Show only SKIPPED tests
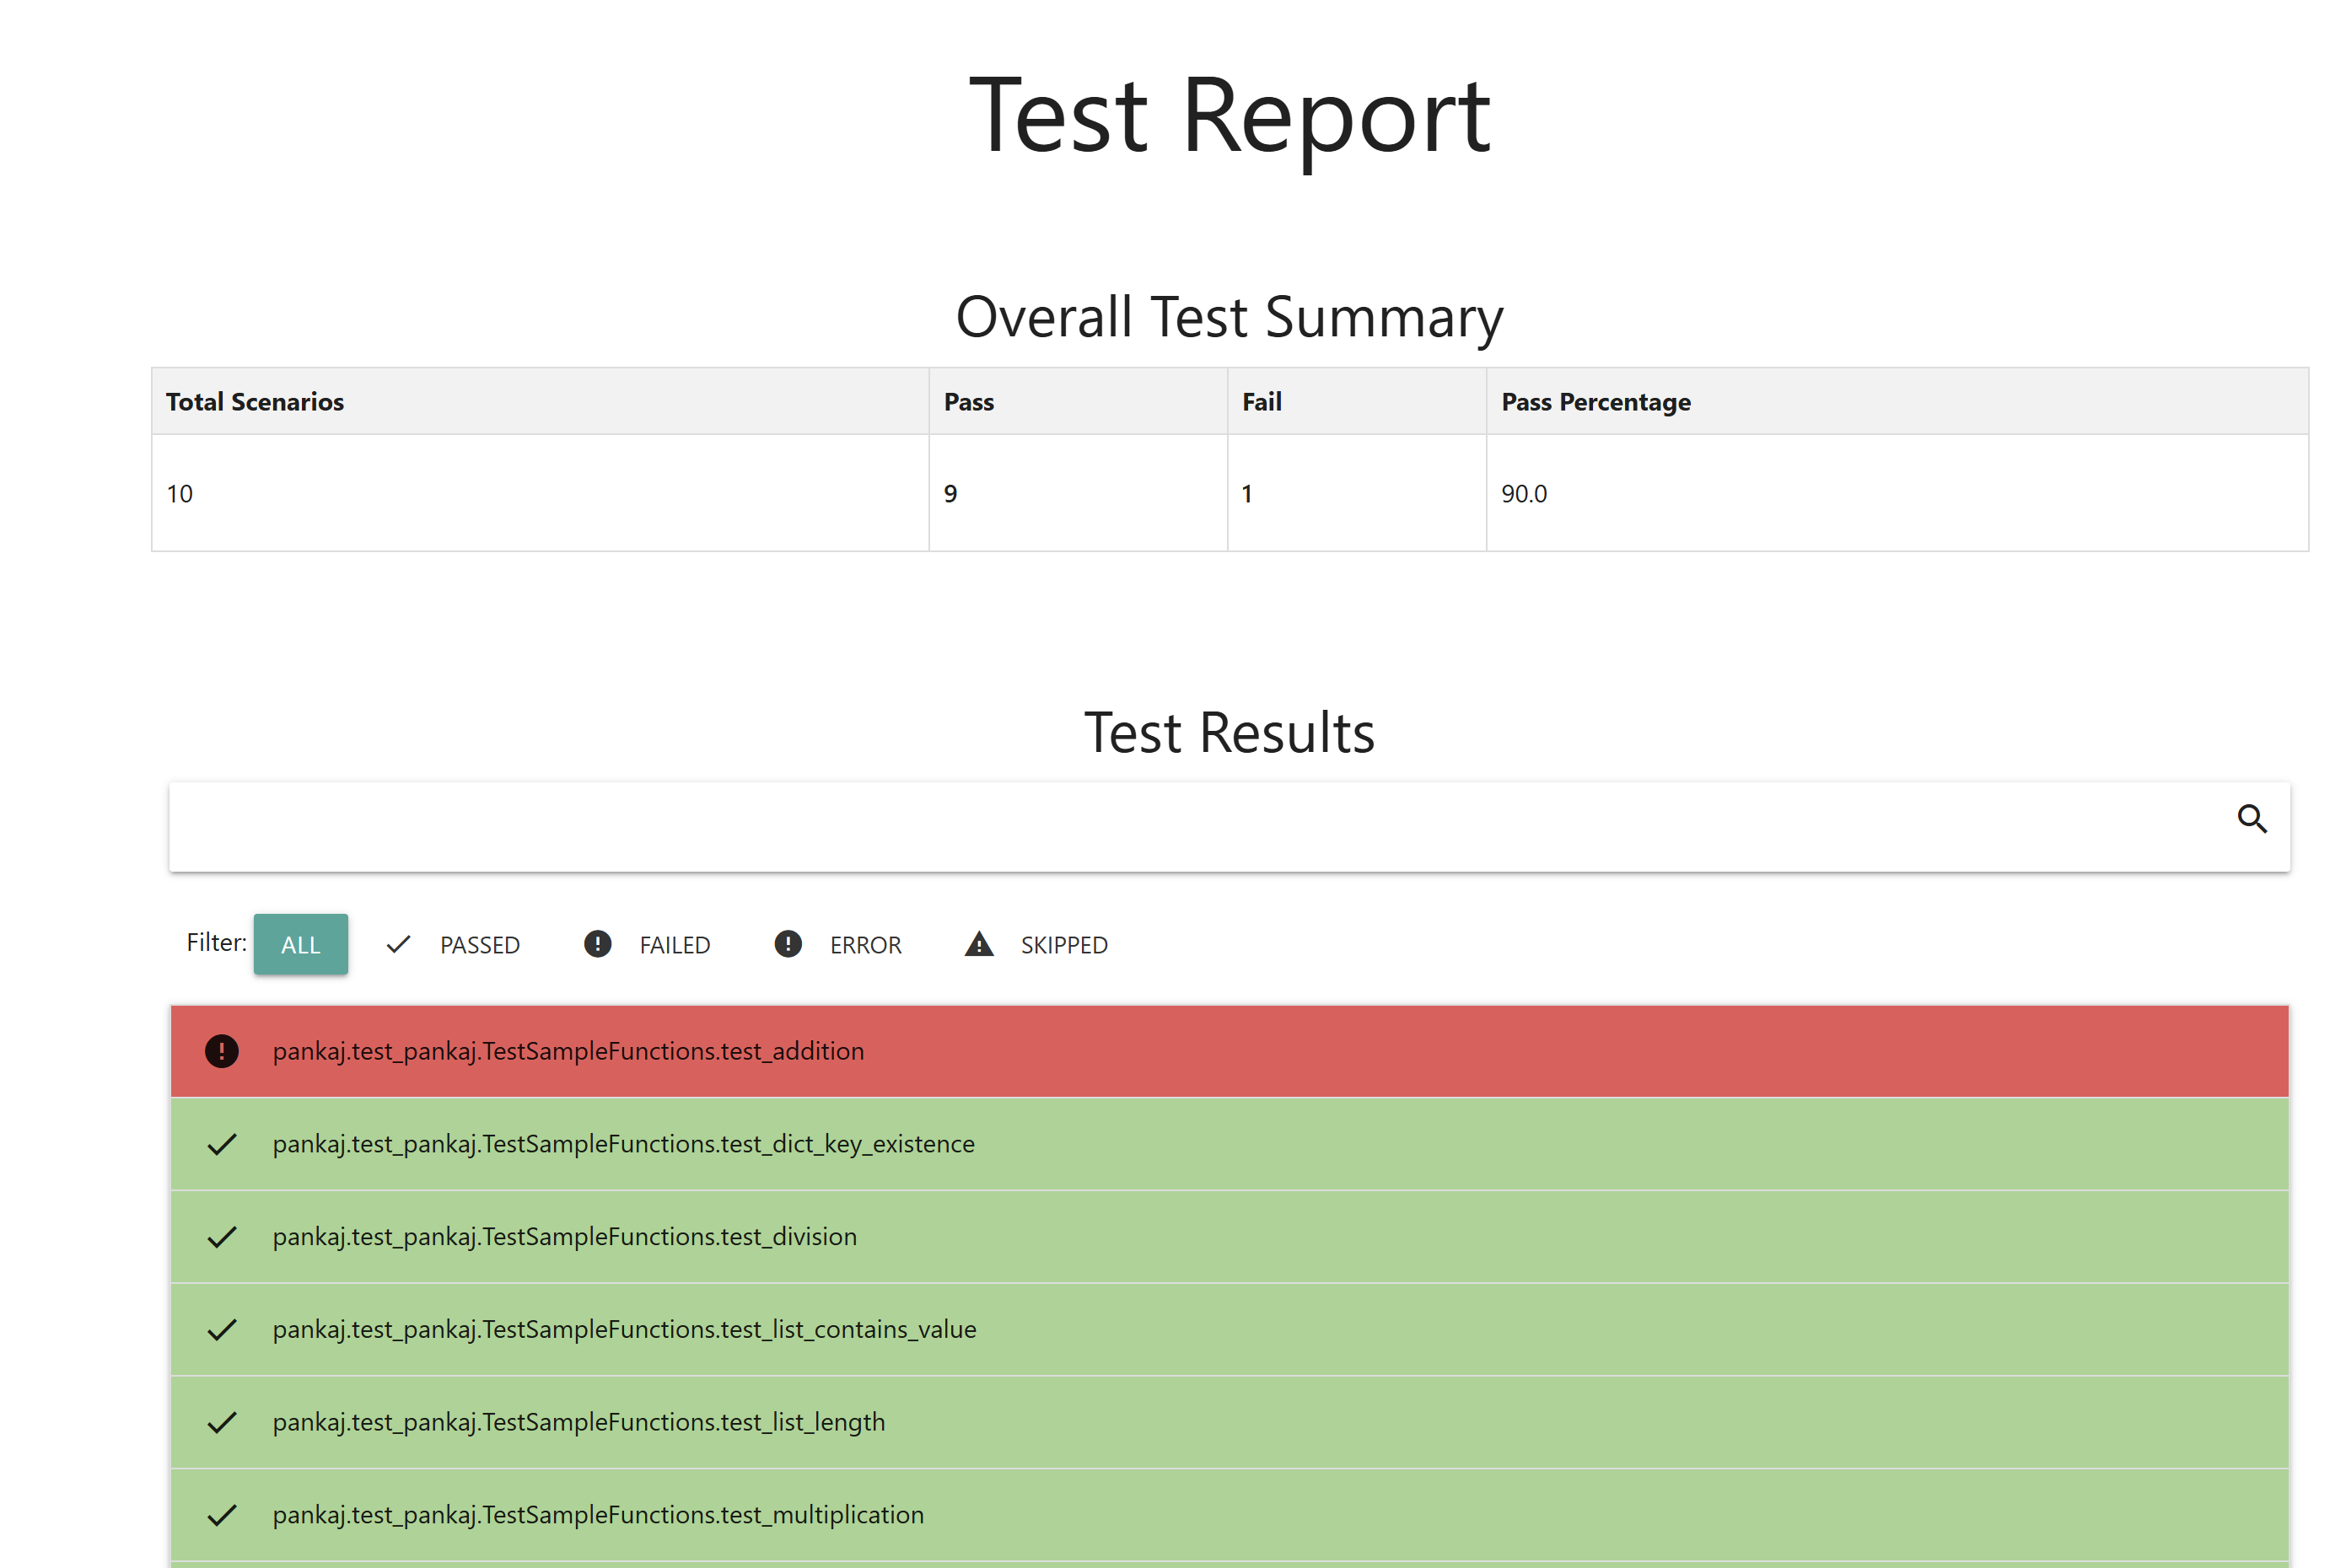The width and height of the screenshot is (2330, 1568). [1063, 944]
